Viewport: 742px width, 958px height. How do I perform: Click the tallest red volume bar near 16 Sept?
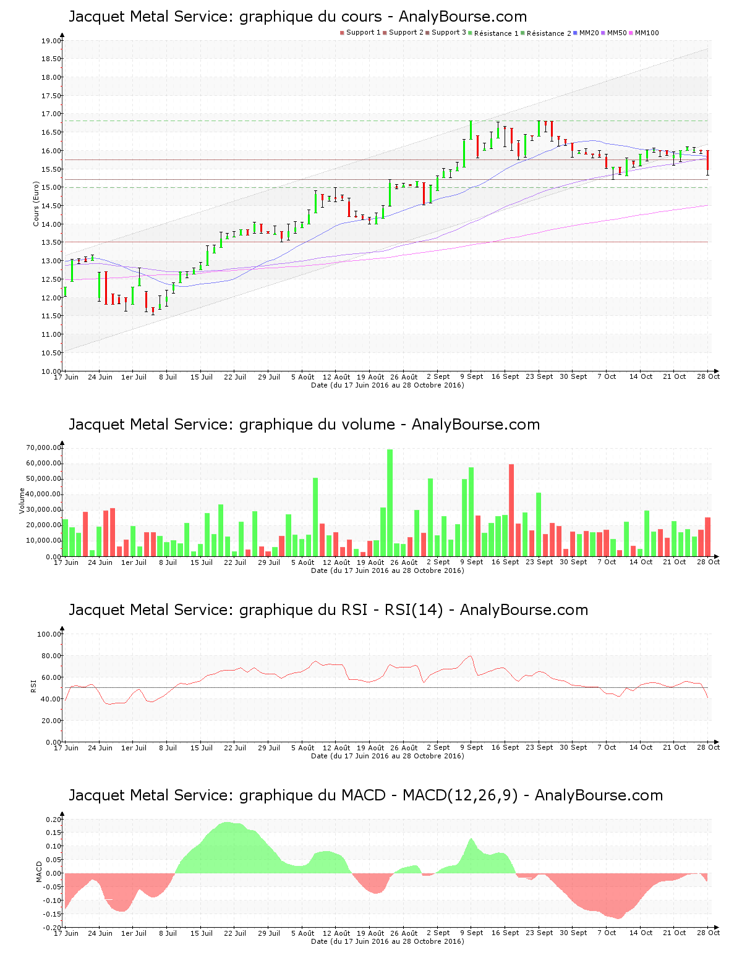coord(511,510)
